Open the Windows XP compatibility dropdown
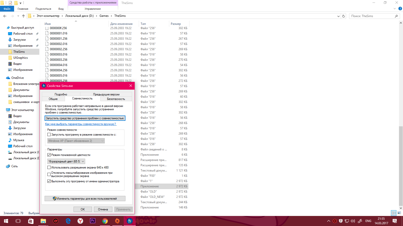403x226 pixels. tap(76, 141)
